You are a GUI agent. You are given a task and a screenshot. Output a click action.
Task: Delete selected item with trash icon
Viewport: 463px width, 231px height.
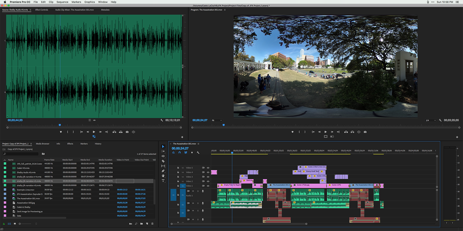152,224
